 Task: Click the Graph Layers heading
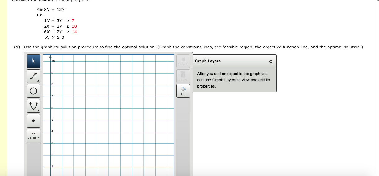tap(208, 61)
